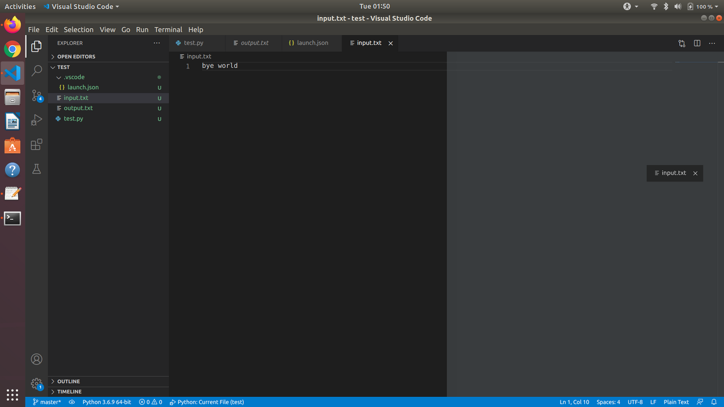Switch to the test.py tab
The image size is (724, 407).
coord(197,43)
